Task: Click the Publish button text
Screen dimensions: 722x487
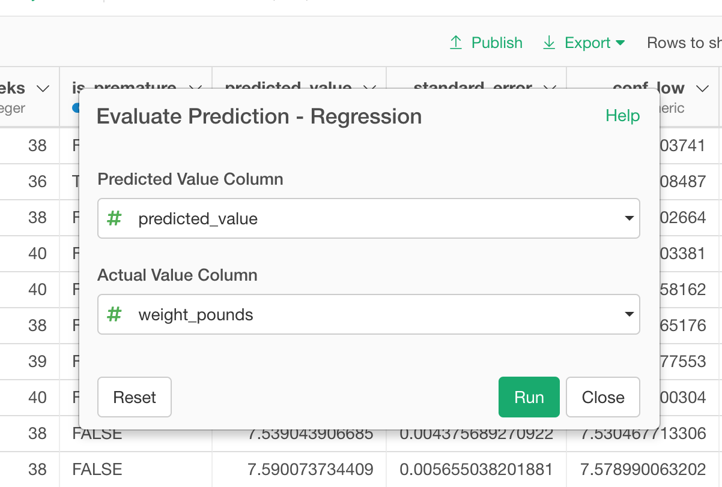Action: click(x=497, y=43)
